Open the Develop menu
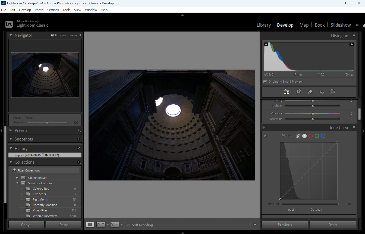Viewport: 365px width, 234px height. pos(25,10)
